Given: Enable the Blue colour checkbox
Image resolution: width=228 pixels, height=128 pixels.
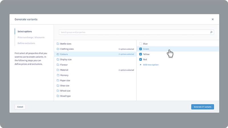Looking at the screenshot, I should (141, 44).
